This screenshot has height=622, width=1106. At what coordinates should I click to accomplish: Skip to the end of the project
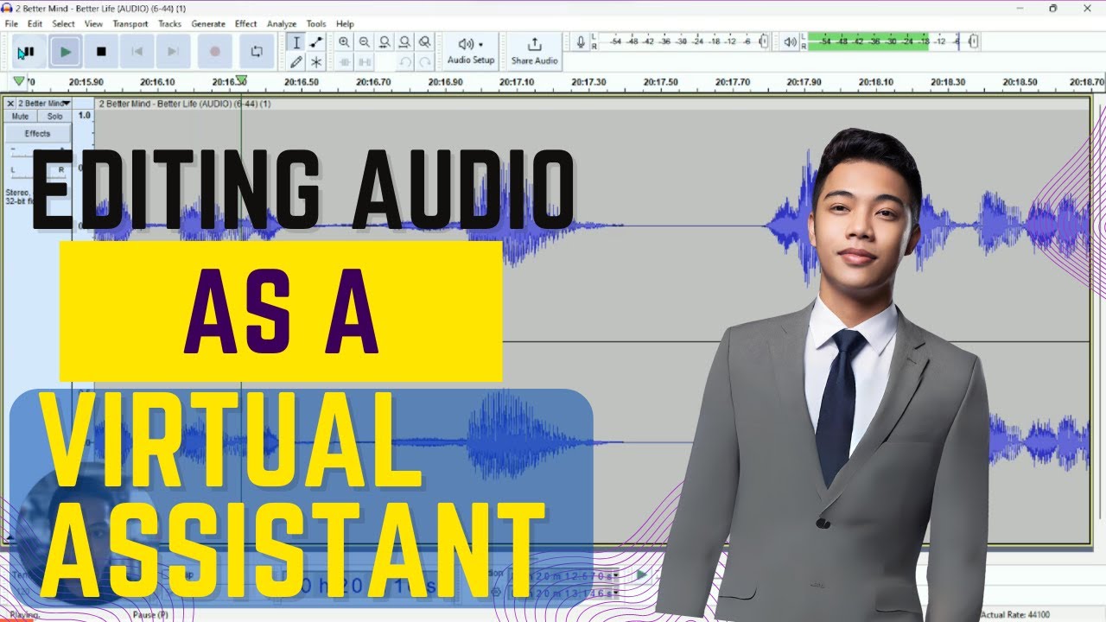[173, 52]
